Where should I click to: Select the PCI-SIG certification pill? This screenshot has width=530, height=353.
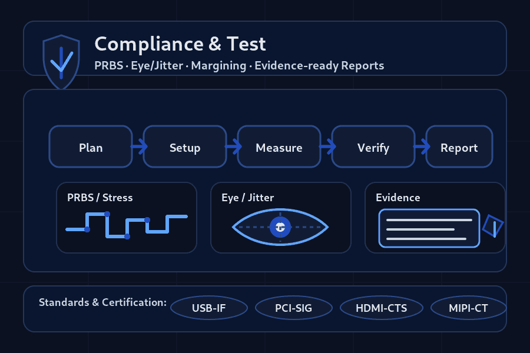coord(294,308)
